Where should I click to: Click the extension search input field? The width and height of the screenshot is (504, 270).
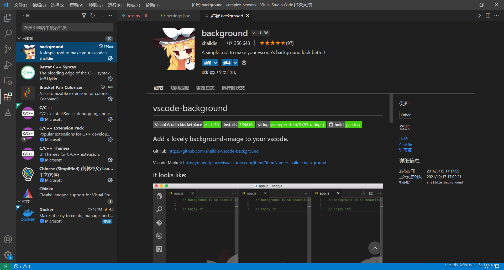[67, 27]
